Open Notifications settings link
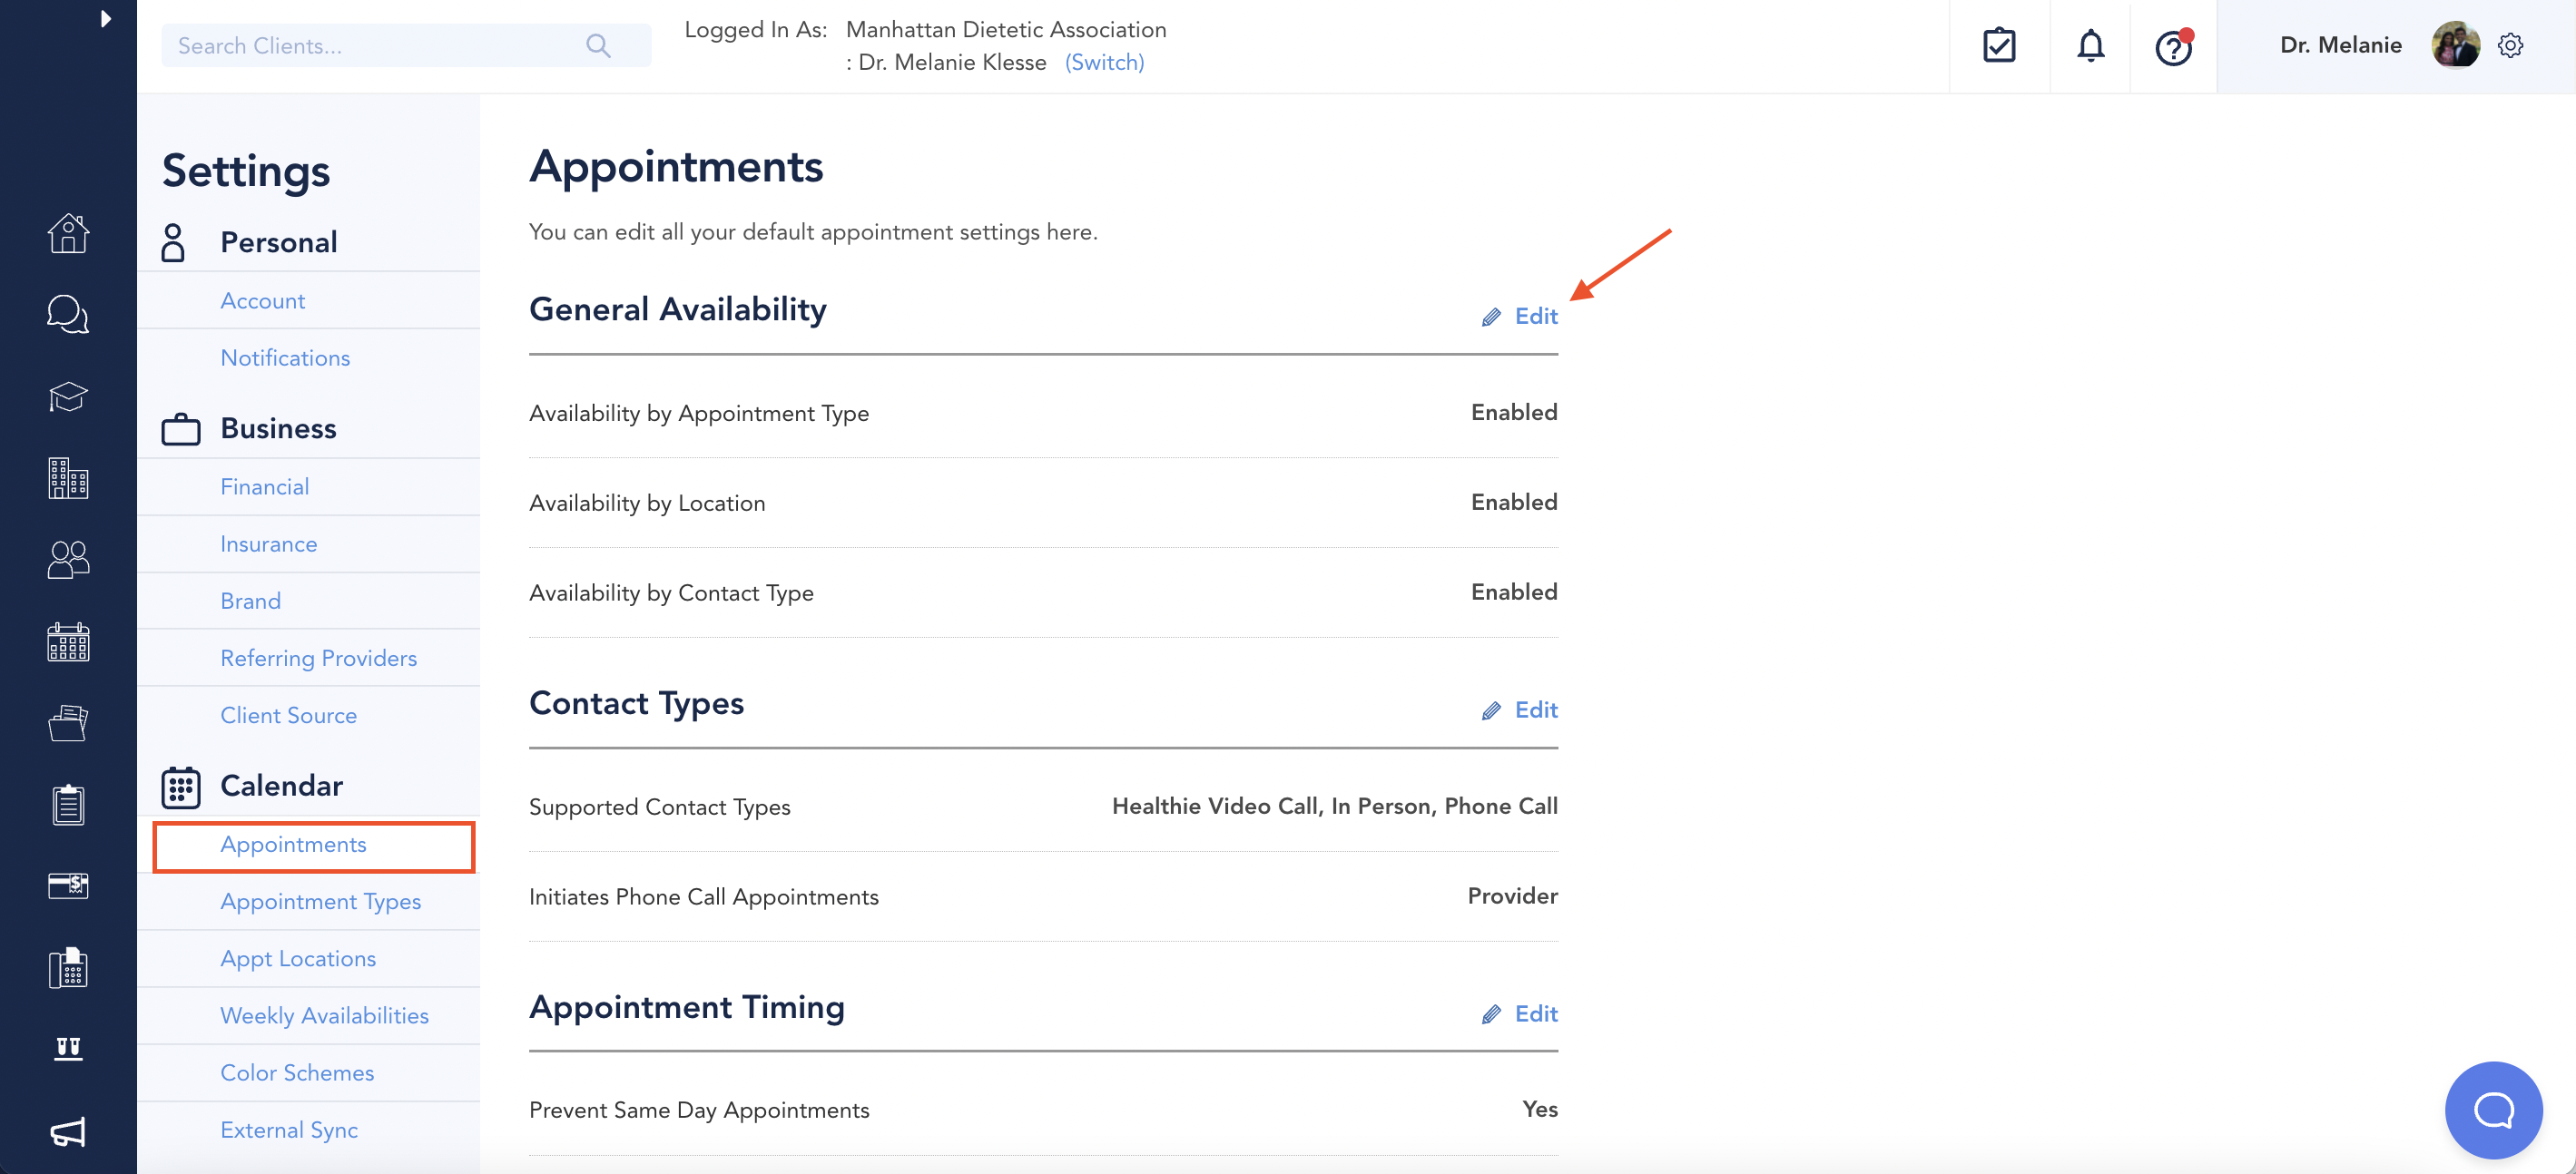This screenshot has width=2576, height=1174. 285,357
